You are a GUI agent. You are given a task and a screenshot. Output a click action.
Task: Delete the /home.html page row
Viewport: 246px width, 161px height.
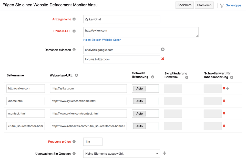[224, 101]
